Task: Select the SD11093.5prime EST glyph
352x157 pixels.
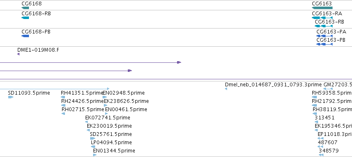Action: [x=11, y=97]
